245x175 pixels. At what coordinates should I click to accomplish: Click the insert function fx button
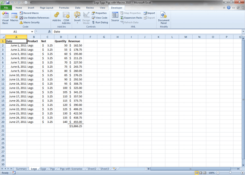[49, 32]
